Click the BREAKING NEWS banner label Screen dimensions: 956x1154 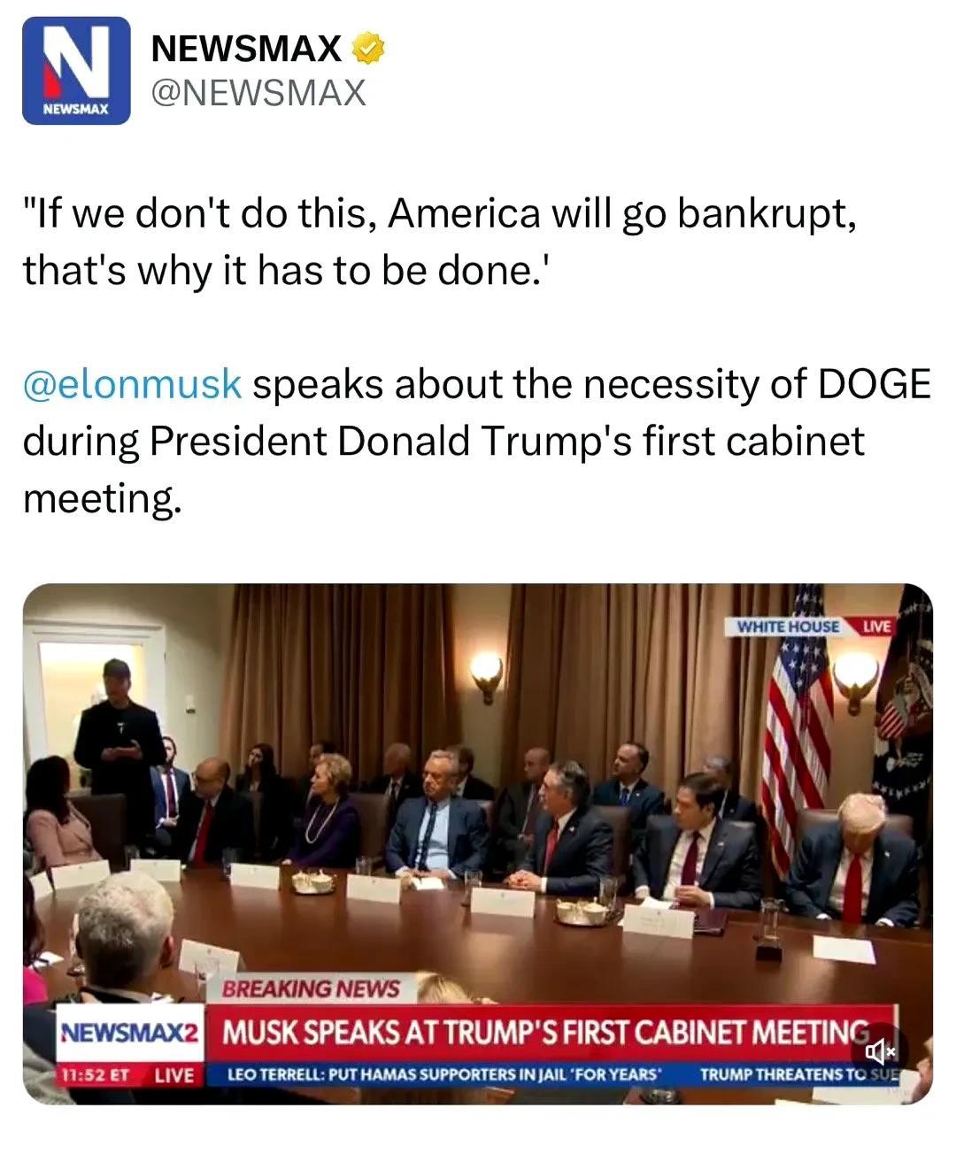310,989
